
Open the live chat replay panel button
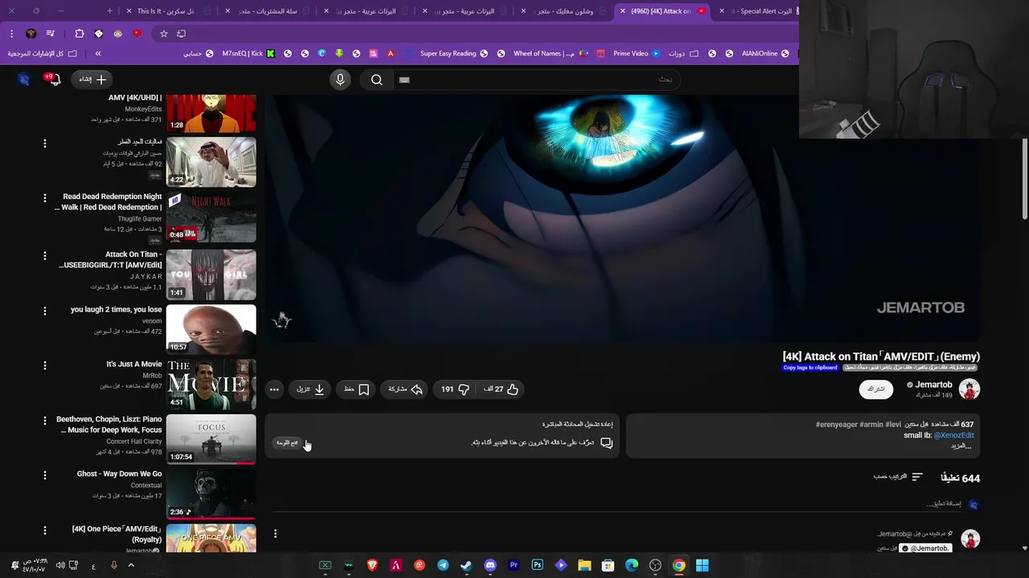point(287,443)
